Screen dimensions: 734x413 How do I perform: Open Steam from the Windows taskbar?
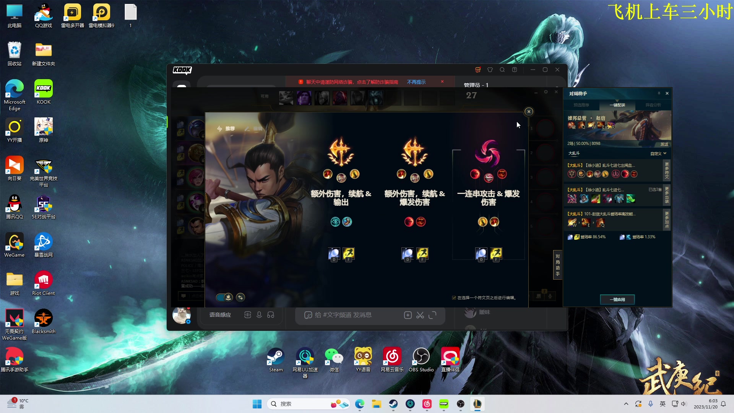click(393, 404)
